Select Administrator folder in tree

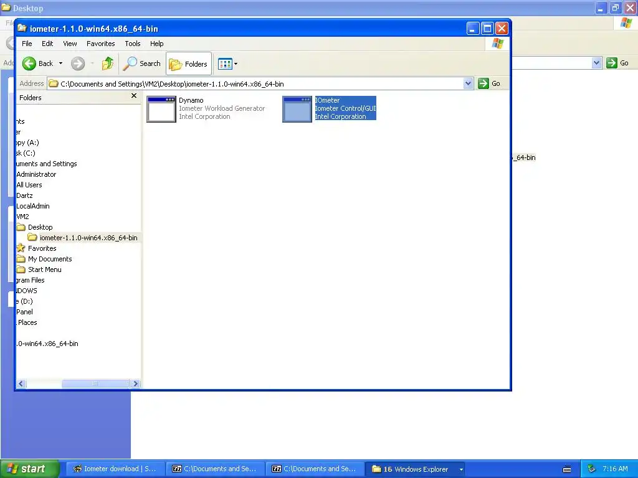click(x=36, y=174)
